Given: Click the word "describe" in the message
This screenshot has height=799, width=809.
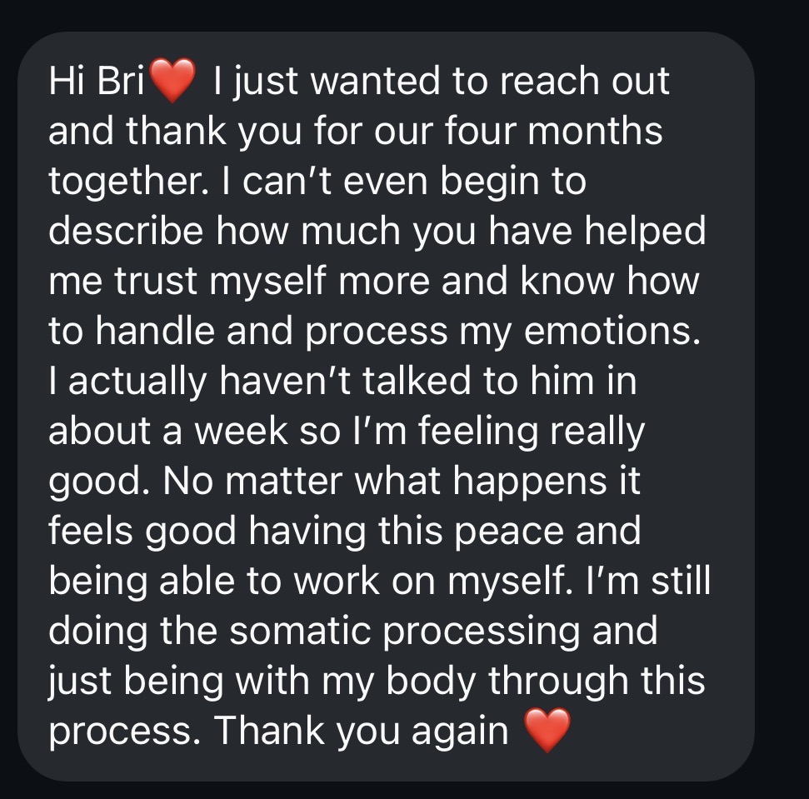Looking at the screenshot, I should 126,232.
